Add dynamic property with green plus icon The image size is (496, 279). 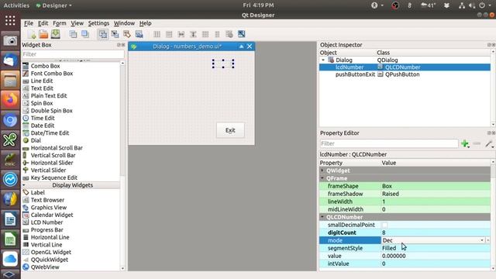coord(465,143)
